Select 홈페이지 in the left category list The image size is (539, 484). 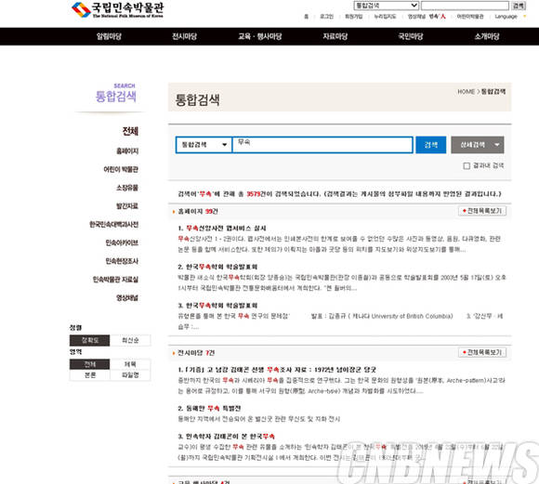(x=127, y=150)
